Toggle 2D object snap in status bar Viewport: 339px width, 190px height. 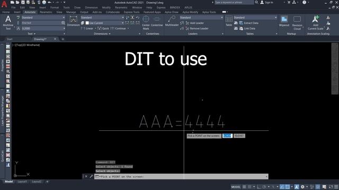[287, 187]
